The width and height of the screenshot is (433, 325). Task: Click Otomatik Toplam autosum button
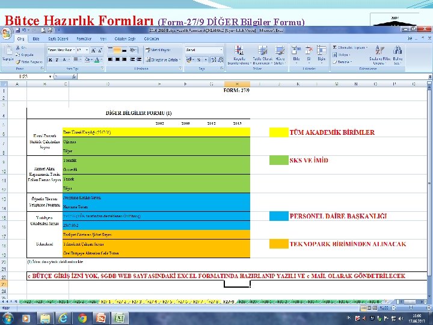(349, 48)
